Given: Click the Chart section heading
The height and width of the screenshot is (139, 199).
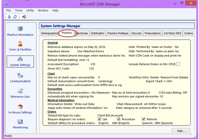Looking at the screenshot, I should point(51,74).
